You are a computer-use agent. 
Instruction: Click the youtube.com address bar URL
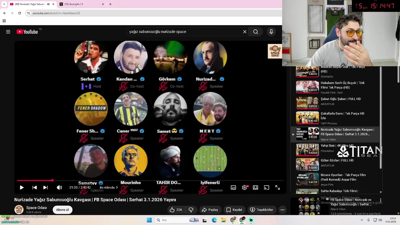[56, 13]
